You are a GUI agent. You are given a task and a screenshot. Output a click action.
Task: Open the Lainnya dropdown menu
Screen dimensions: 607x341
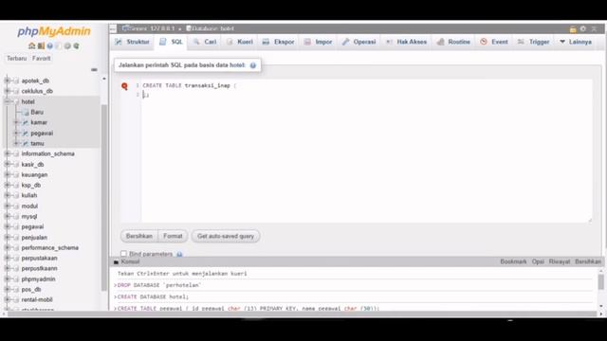[576, 42]
